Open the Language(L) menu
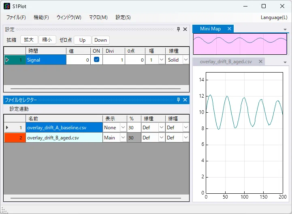The height and width of the screenshot is (214, 292). coord(274,17)
